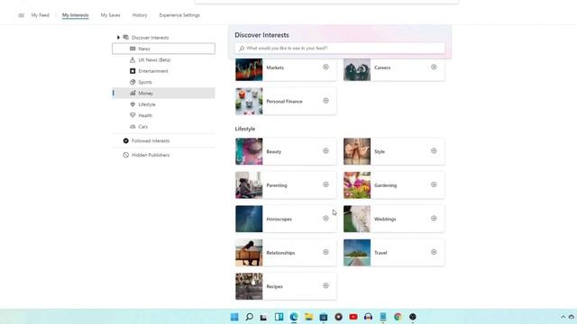Image resolution: width=577 pixels, height=324 pixels.
Task: Open File Explorer from taskbar
Action: (x=308, y=317)
